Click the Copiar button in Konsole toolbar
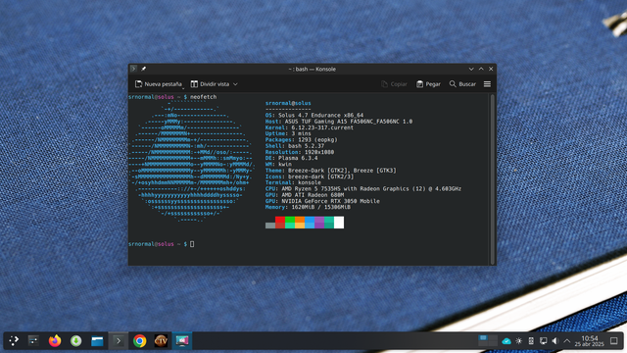 coord(394,84)
